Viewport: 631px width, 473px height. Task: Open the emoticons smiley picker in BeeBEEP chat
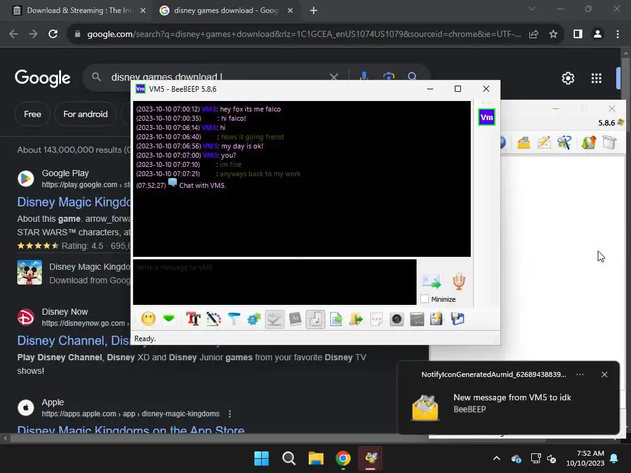[148, 320]
